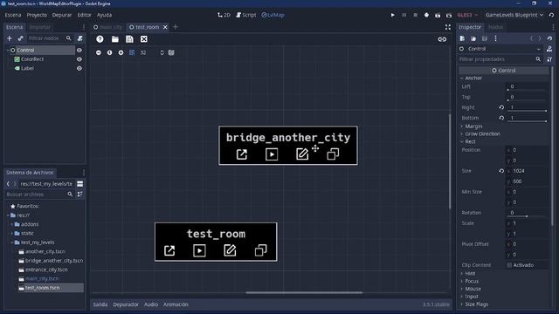Adjust the Rotation slider
Viewport: 559px width, 314px height.
click(x=527, y=216)
